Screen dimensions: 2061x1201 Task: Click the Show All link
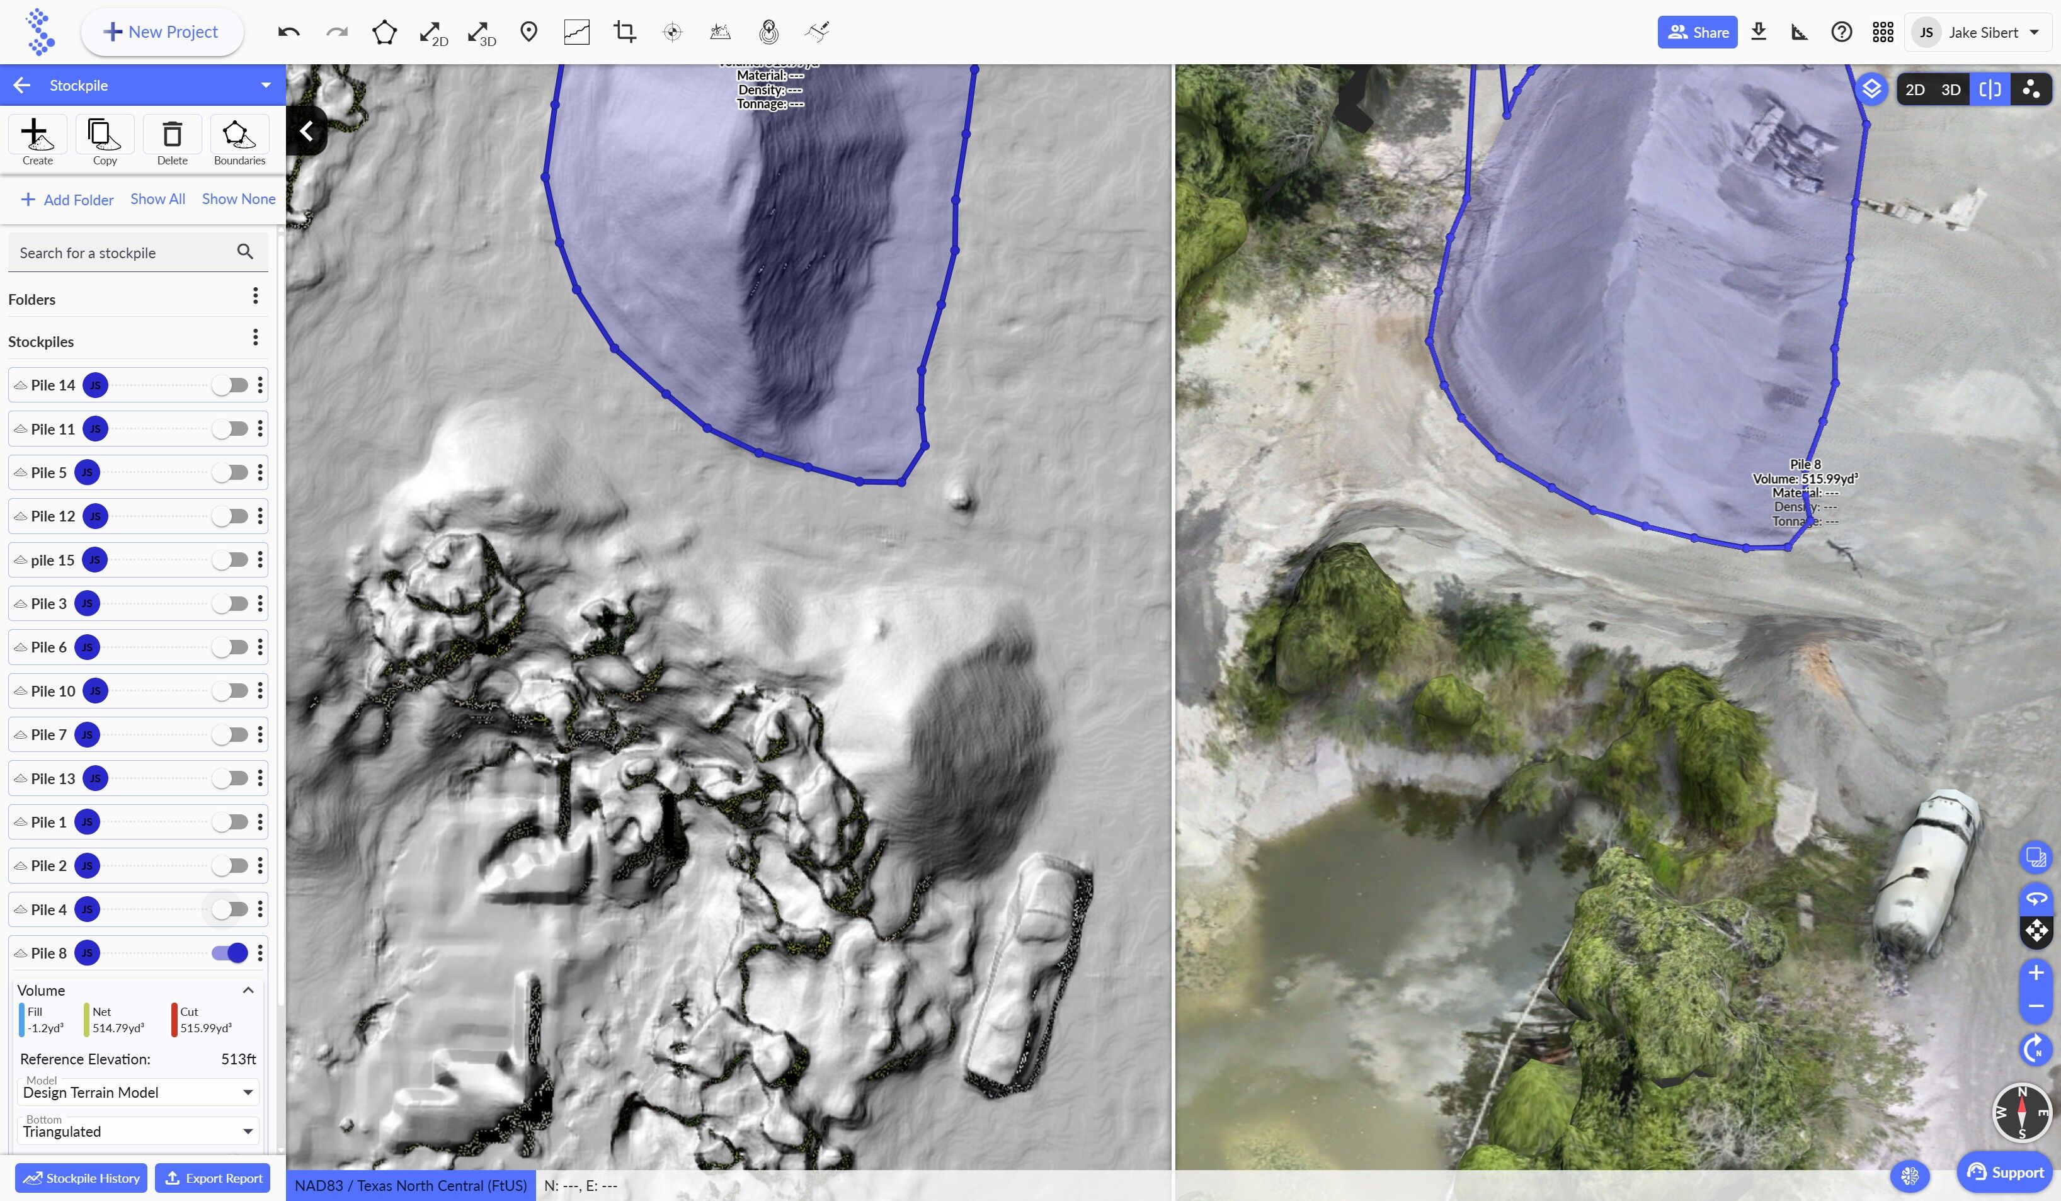point(158,198)
